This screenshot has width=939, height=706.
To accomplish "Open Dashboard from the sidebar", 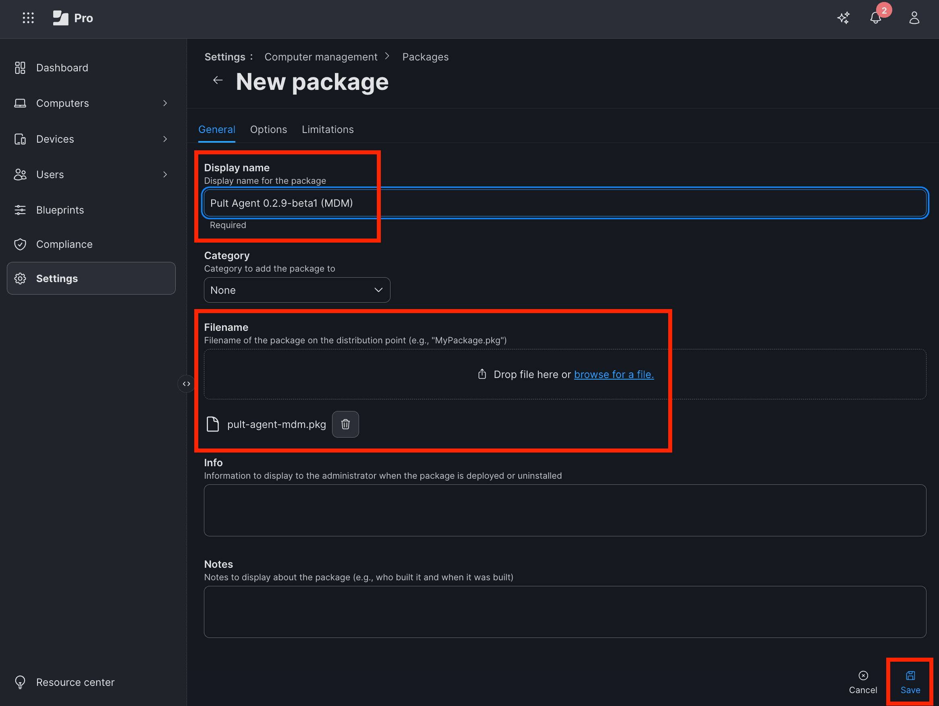I will click(91, 68).
